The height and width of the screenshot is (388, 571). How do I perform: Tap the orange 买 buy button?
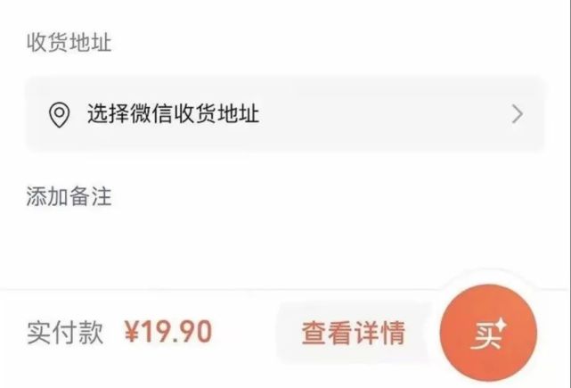[x=488, y=333]
